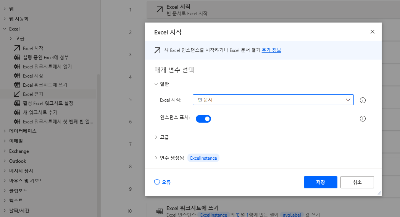
Task: Click avgLabel variable in step 10
Action: pos(292,215)
